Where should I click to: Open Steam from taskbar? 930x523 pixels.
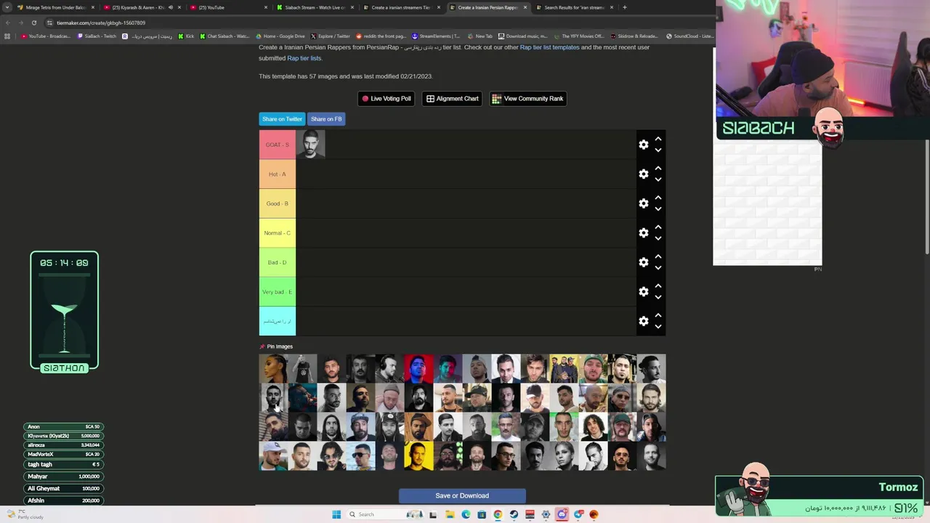514,514
